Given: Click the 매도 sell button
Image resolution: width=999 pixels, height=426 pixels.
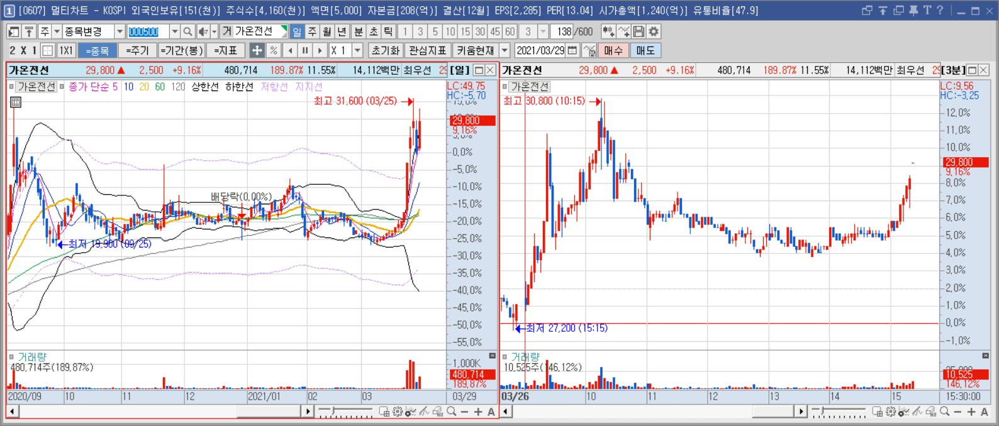Looking at the screenshot, I should coord(645,50).
